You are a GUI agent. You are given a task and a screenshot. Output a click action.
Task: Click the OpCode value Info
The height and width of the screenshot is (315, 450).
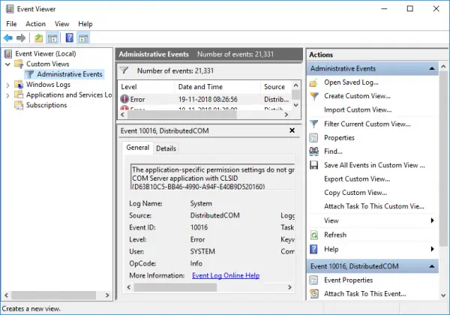click(x=196, y=263)
